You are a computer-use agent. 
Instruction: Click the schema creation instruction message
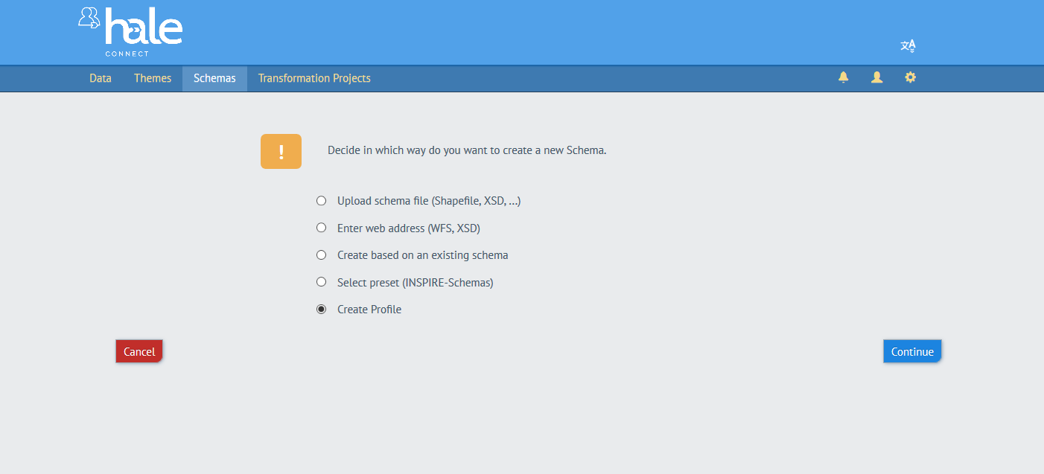467,150
